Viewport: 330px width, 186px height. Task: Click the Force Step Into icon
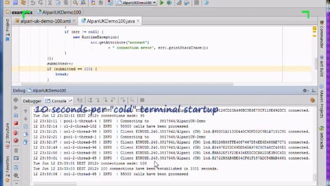105,100
